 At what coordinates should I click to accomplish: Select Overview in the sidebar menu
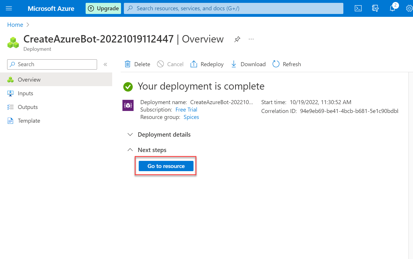point(56,80)
